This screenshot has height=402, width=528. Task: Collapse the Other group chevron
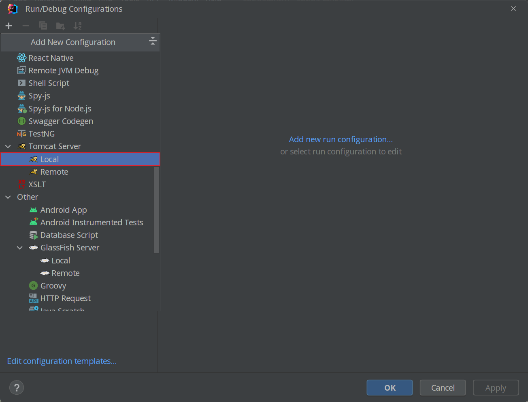[x=8, y=197]
